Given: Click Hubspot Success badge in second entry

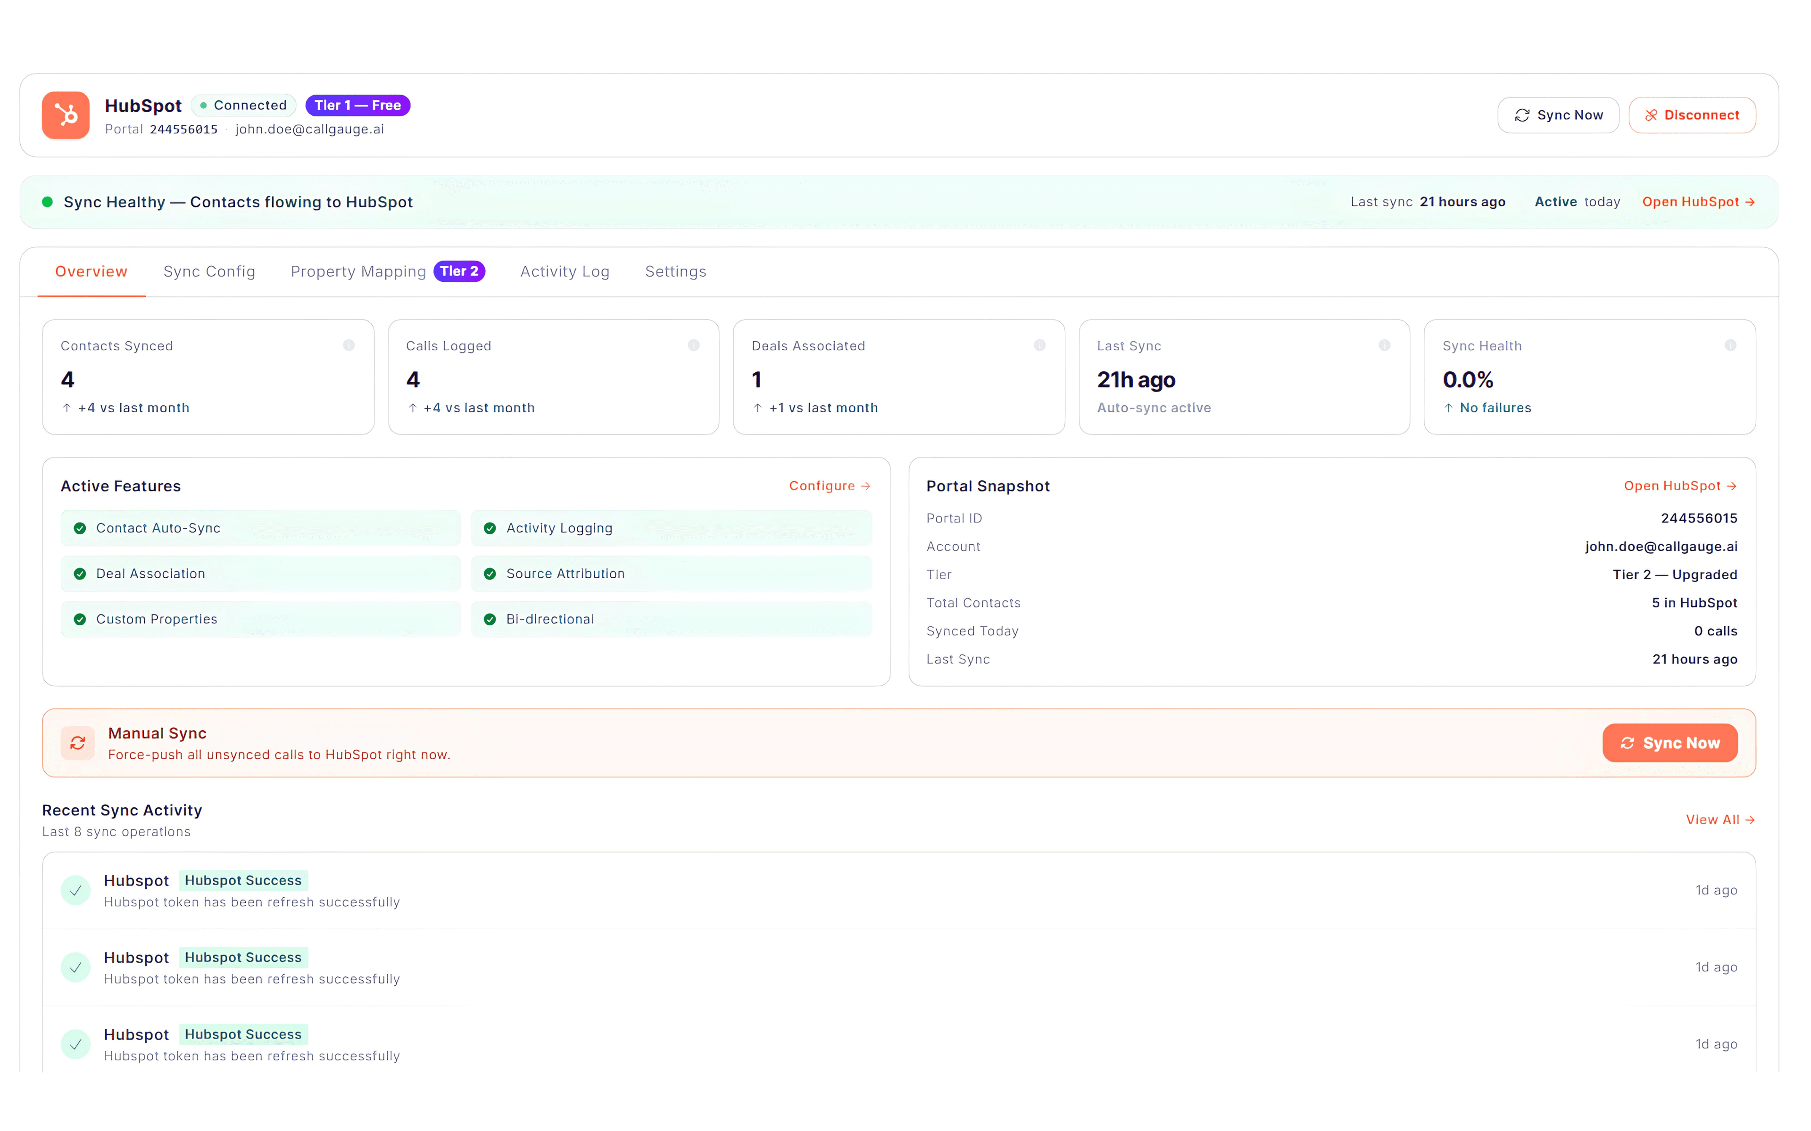Looking at the screenshot, I should point(243,958).
